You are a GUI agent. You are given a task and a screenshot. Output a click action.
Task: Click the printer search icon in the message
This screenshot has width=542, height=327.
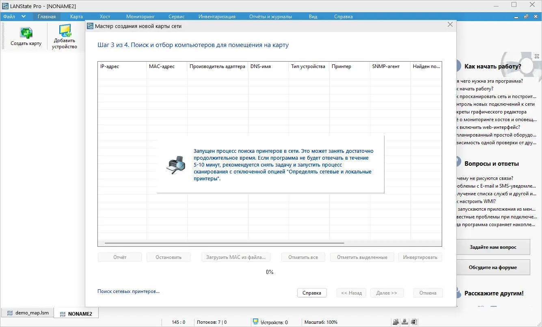coord(176,165)
